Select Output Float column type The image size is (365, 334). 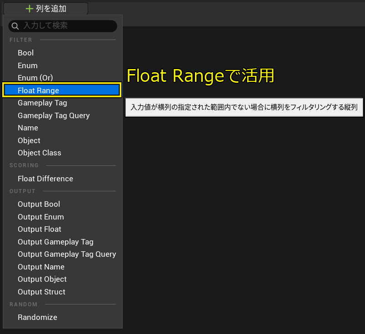[63, 229]
